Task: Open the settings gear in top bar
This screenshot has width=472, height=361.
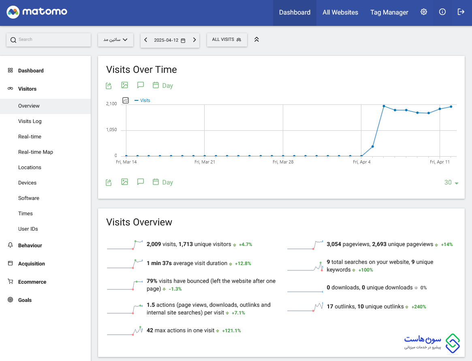Action: (423, 12)
